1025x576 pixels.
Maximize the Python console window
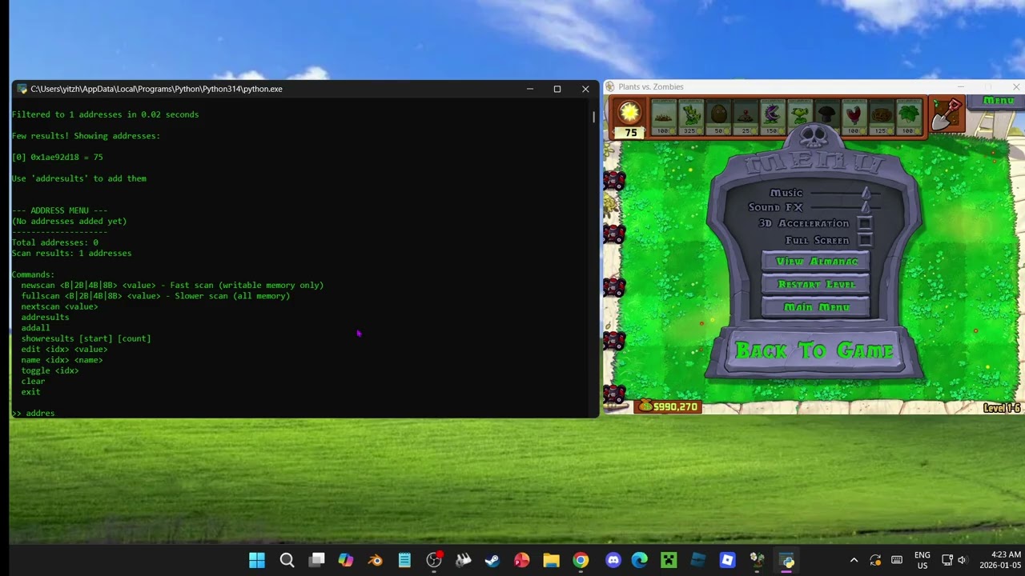pos(557,89)
